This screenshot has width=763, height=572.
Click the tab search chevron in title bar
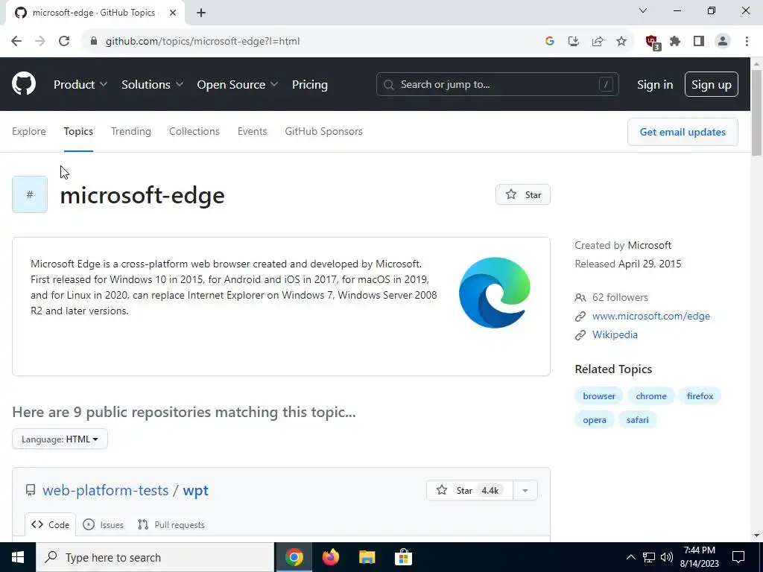tap(643, 10)
